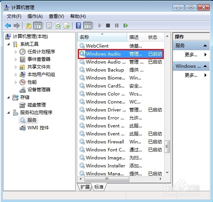The height and width of the screenshot is (202, 213).
Task: Click the Up one level folder icon
Action: click(29, 25)
